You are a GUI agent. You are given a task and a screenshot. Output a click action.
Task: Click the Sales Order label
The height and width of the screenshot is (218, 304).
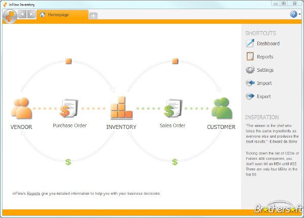pyautogui.click(x=173, y=125)
